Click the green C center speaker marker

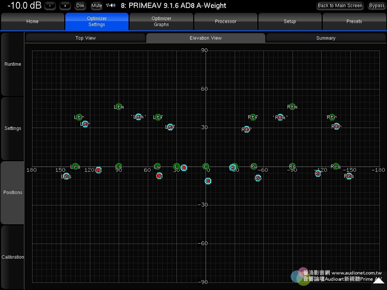pyautogui.click(x=206, y=166)
